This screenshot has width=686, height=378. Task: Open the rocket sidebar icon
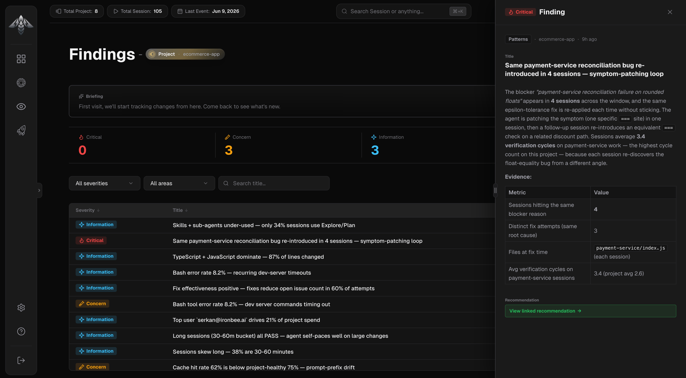(21, 130)
